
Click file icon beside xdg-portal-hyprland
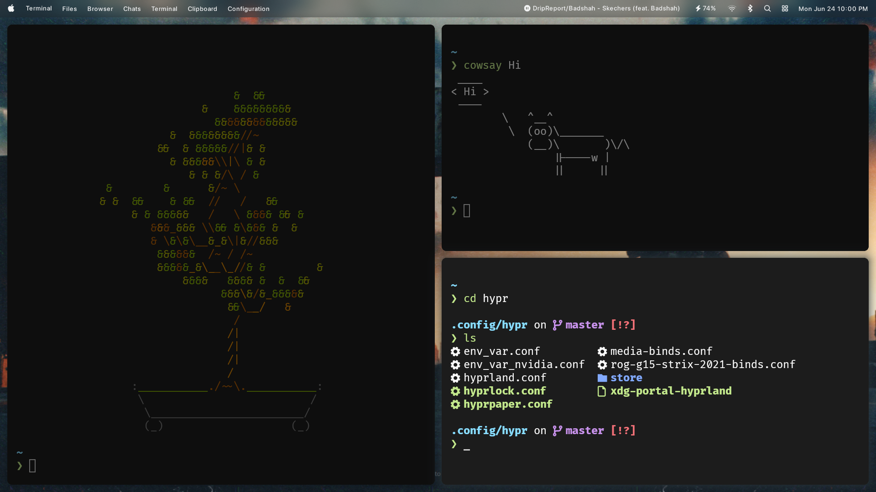tap(602, 391)
